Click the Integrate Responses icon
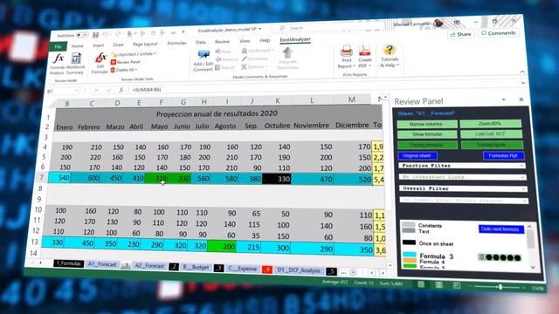 (x=287, y=53)
